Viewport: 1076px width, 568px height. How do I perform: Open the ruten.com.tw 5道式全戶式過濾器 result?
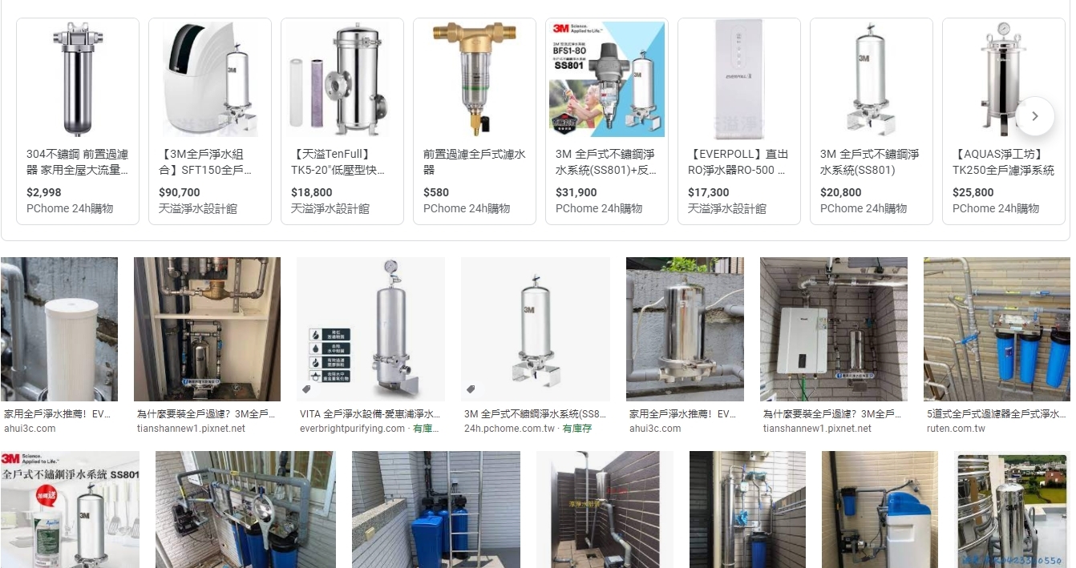tap(997, 329)
